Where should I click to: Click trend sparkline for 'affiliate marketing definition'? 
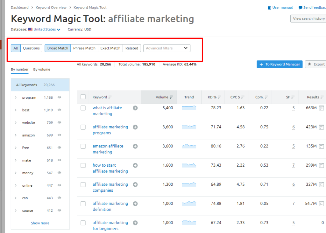189,203
